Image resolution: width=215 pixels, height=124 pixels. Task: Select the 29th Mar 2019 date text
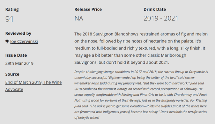point(19,63)
